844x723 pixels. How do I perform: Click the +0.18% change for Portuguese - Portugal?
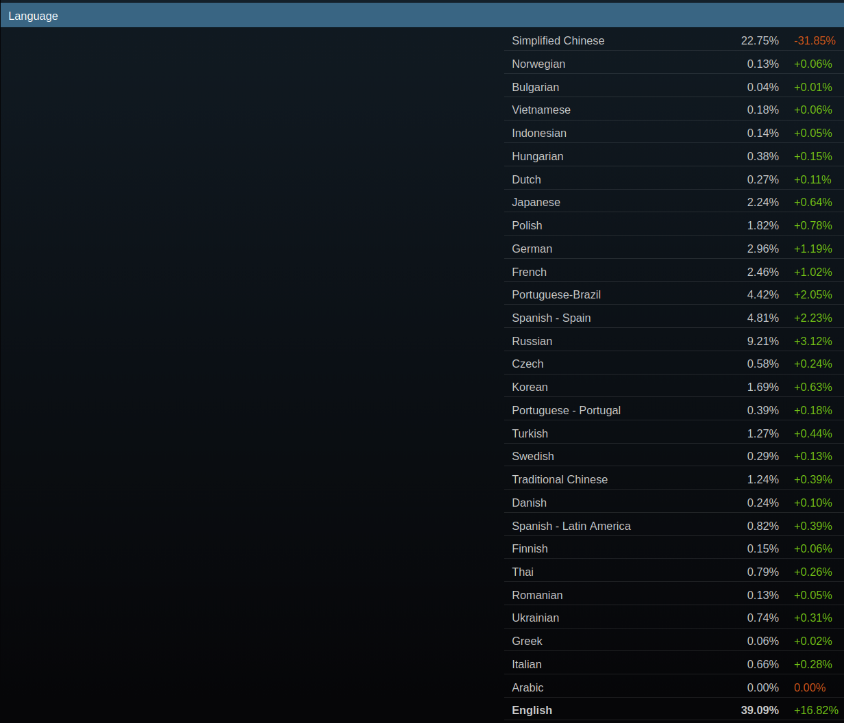pos(813,410)
